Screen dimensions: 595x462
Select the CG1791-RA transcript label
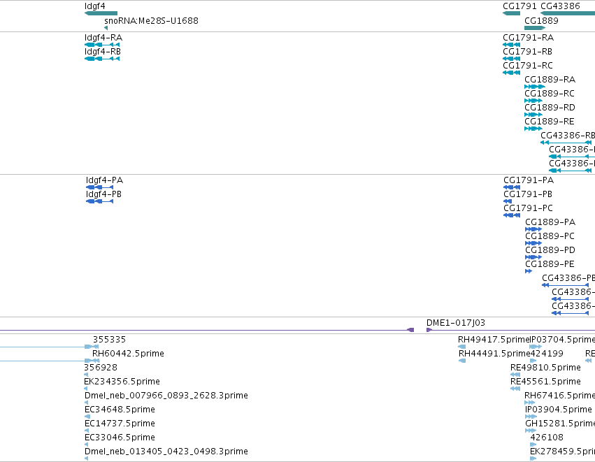point(528,38)
